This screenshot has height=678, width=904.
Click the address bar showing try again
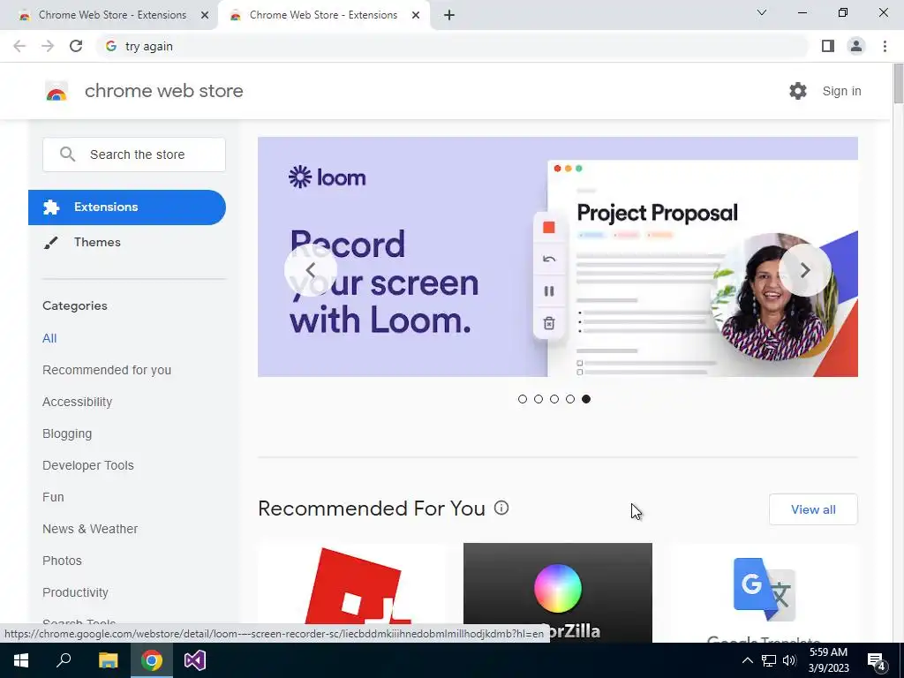pos(452,46)
